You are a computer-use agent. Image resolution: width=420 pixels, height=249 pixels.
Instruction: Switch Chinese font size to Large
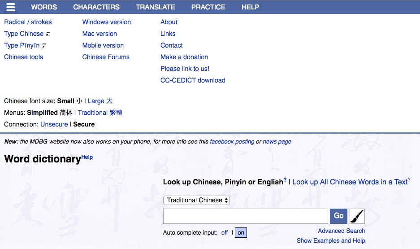pos(100,101)
